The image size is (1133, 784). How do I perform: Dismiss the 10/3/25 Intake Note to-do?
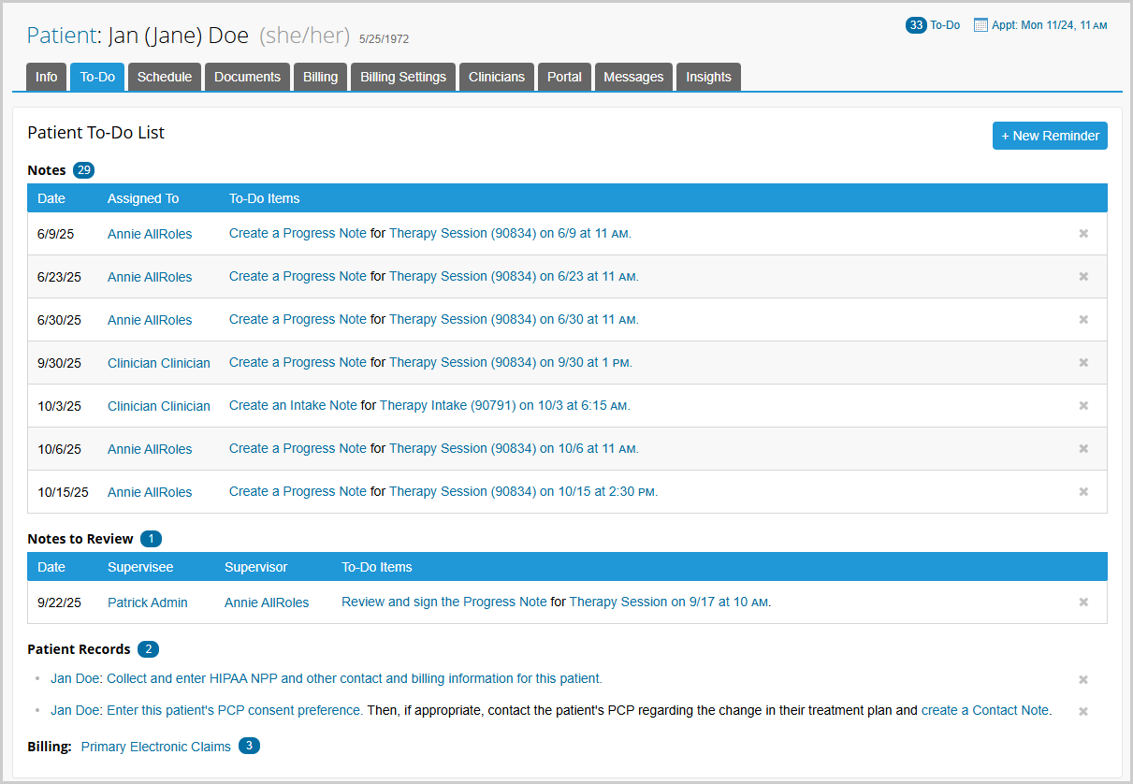[x=1083, y=406]
